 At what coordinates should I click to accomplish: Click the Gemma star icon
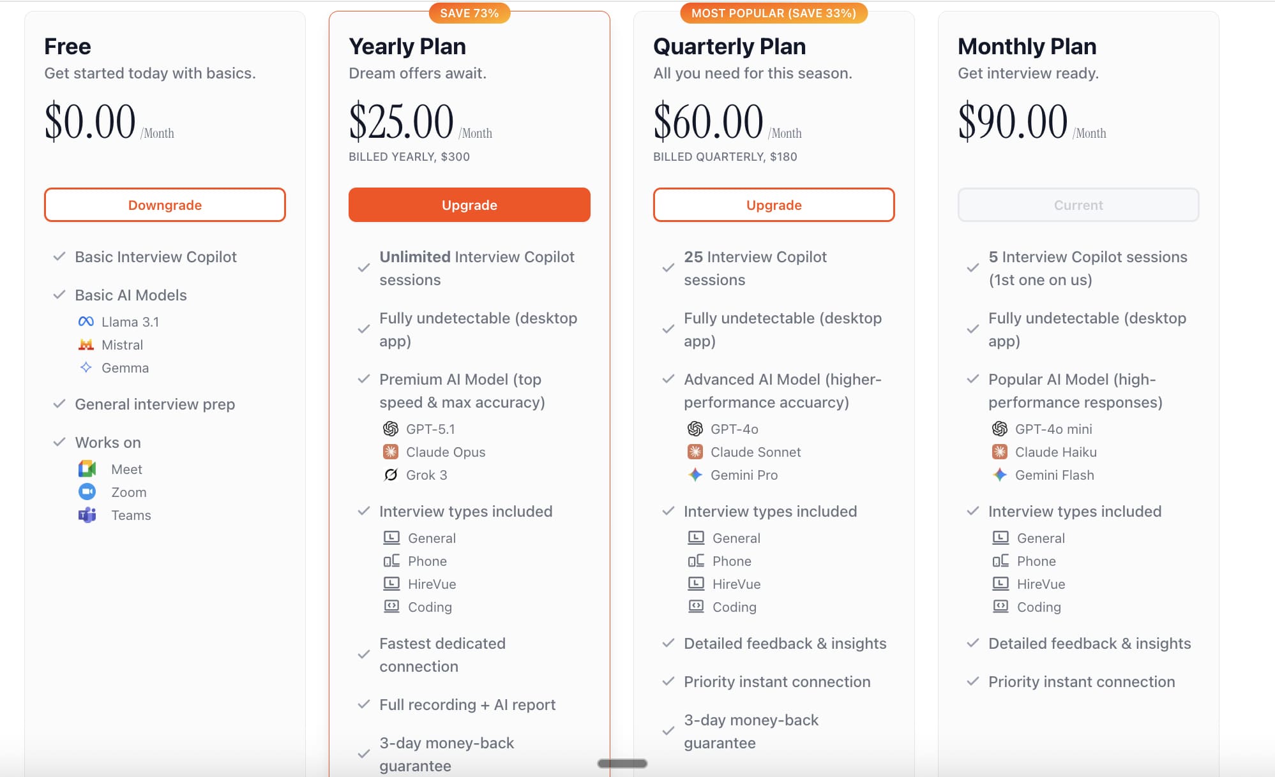point(86,367)
